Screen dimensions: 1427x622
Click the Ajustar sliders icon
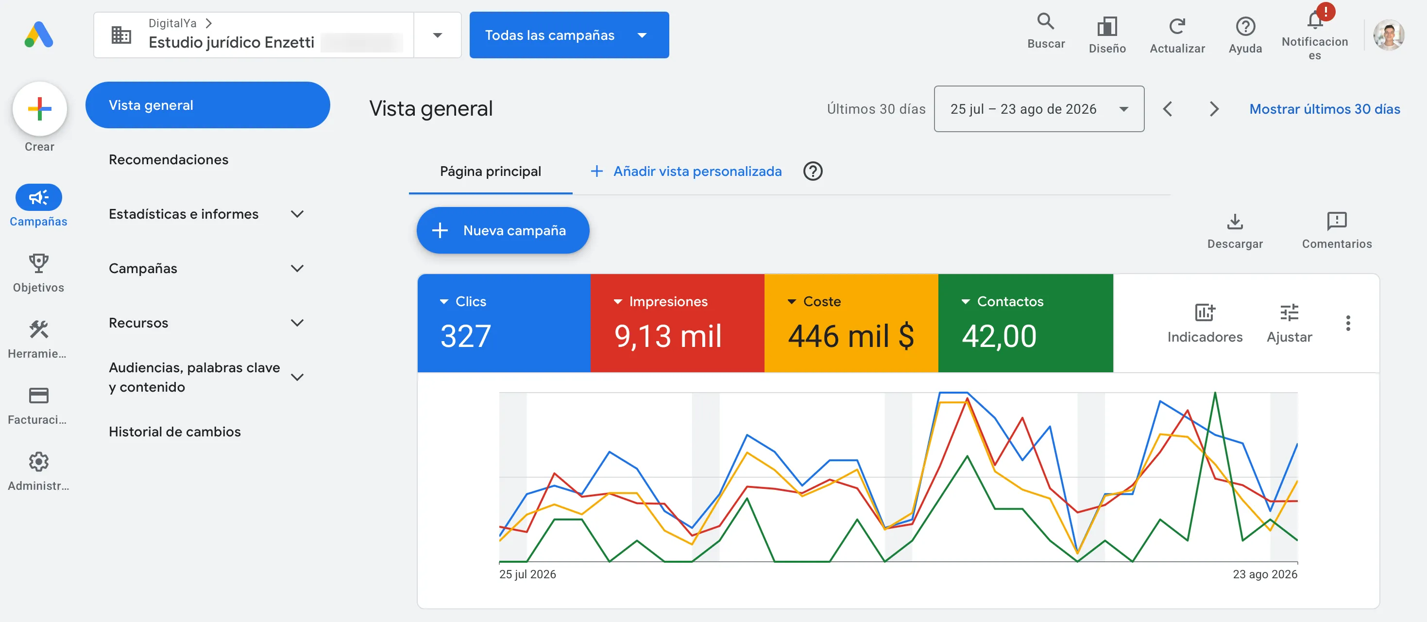point(1289,312)
